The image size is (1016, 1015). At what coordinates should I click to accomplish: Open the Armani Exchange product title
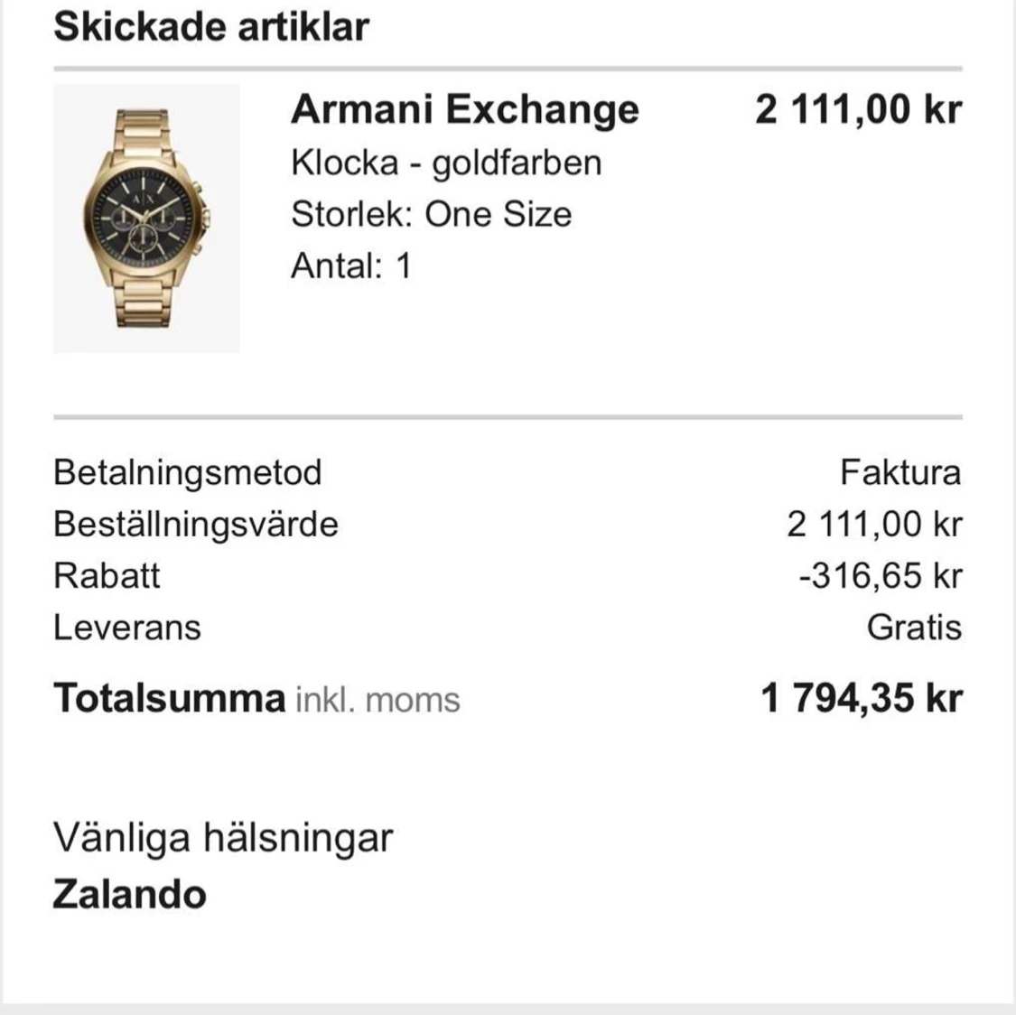pyautogui.click(x=464, y=109)
